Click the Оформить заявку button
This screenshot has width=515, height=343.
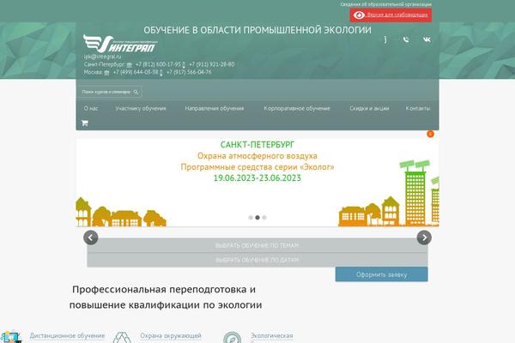381,274
